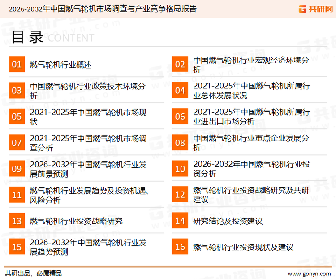Click the orange 09 number box
The height and width of the screenshot is (279, 336).
tap(17, 169)
